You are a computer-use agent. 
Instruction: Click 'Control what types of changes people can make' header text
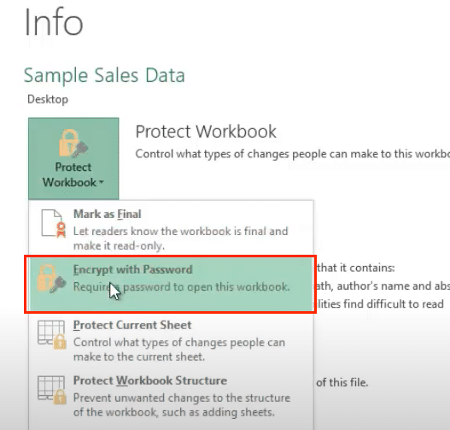click(x=292, y=154)
